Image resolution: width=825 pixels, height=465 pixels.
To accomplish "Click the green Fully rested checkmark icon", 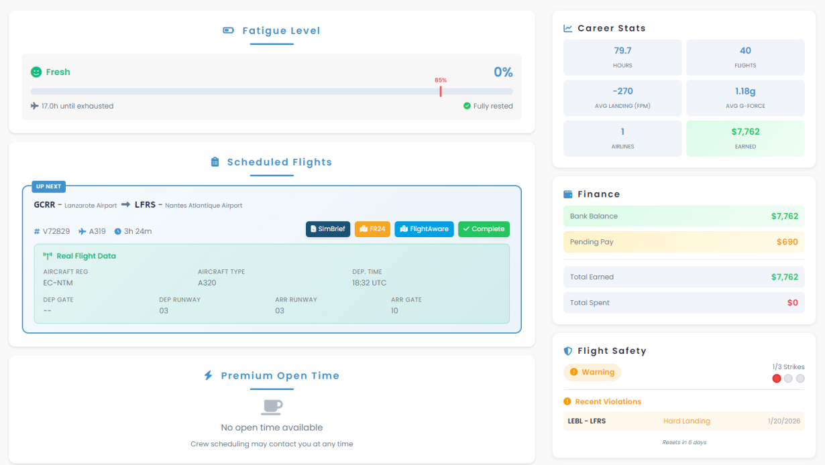I will 467,106.
